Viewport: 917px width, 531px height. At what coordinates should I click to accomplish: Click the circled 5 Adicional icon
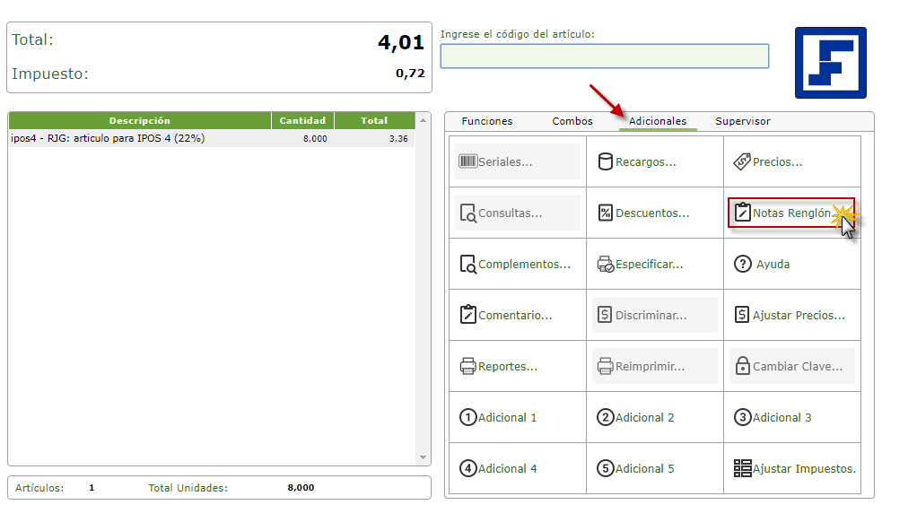point(606,468)
